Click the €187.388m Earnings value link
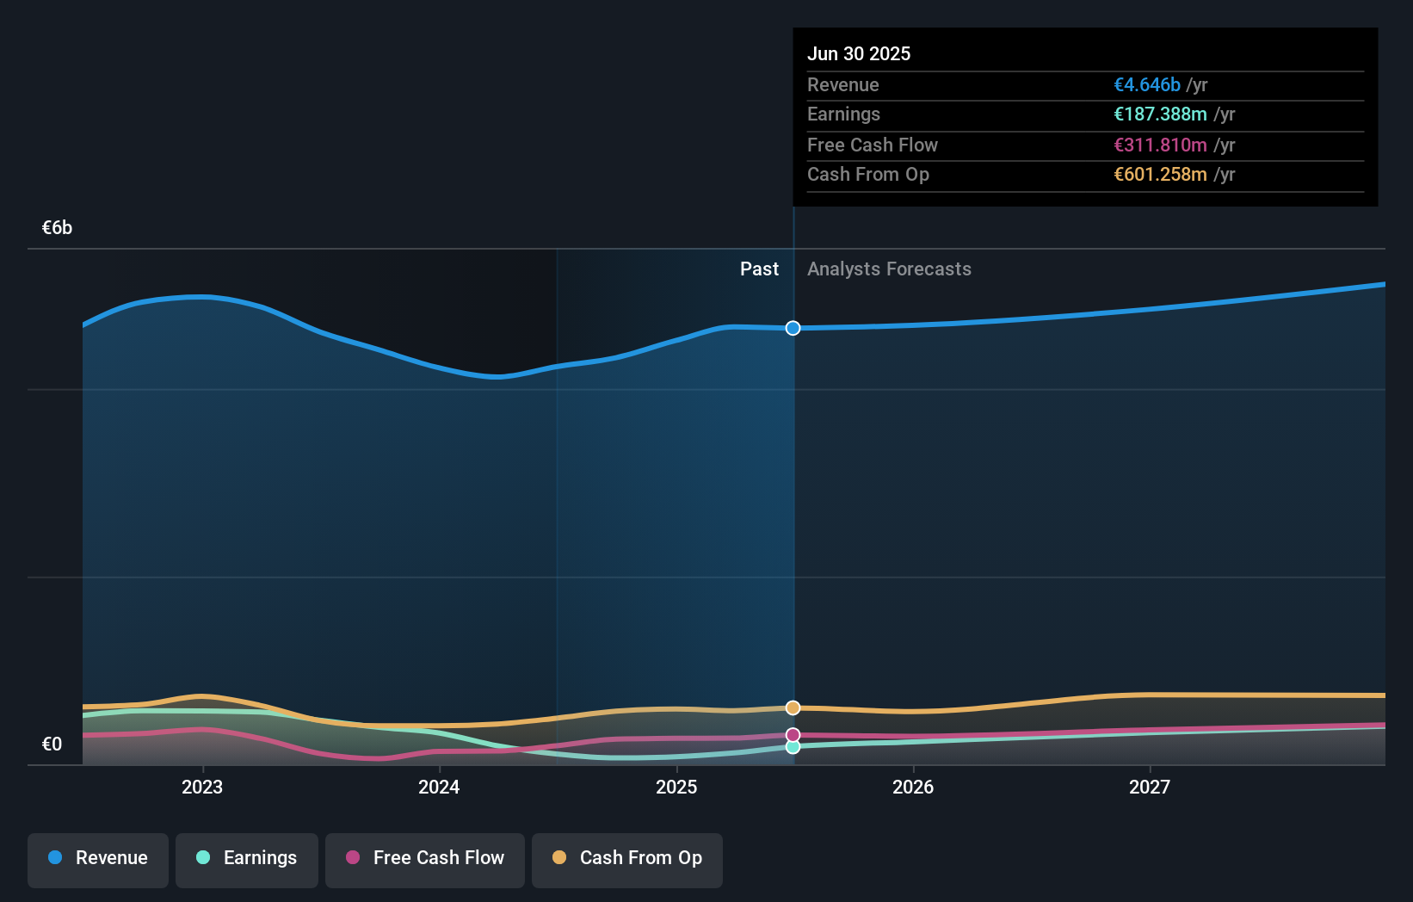1413x902 pixels. tap(1159, 114)
